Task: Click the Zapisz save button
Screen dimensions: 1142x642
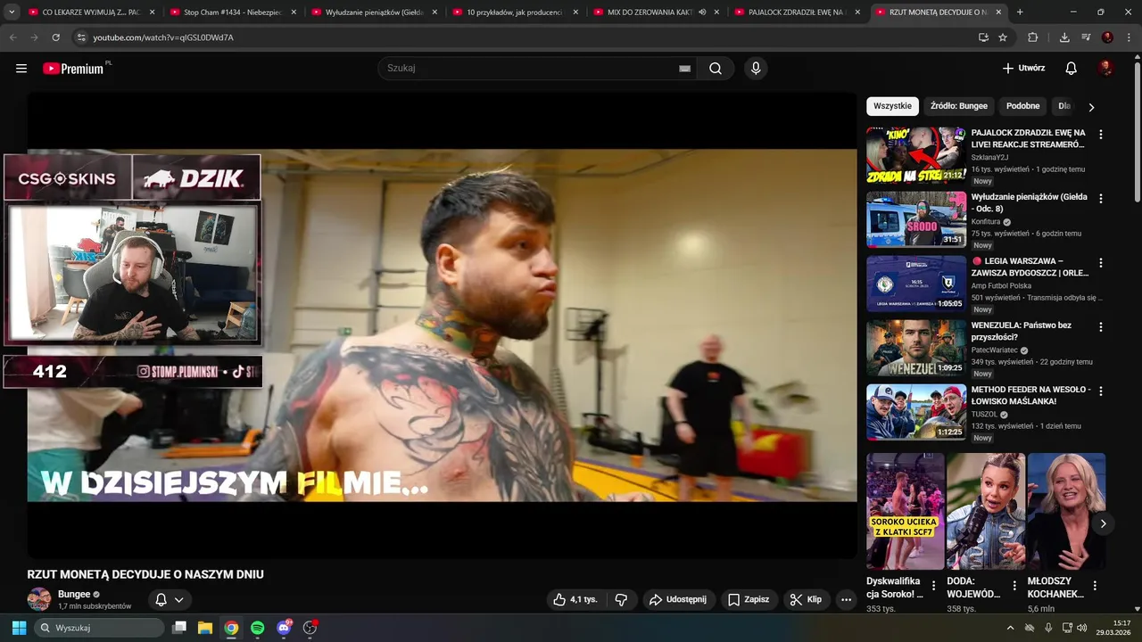Action: [x=748, y=600]
